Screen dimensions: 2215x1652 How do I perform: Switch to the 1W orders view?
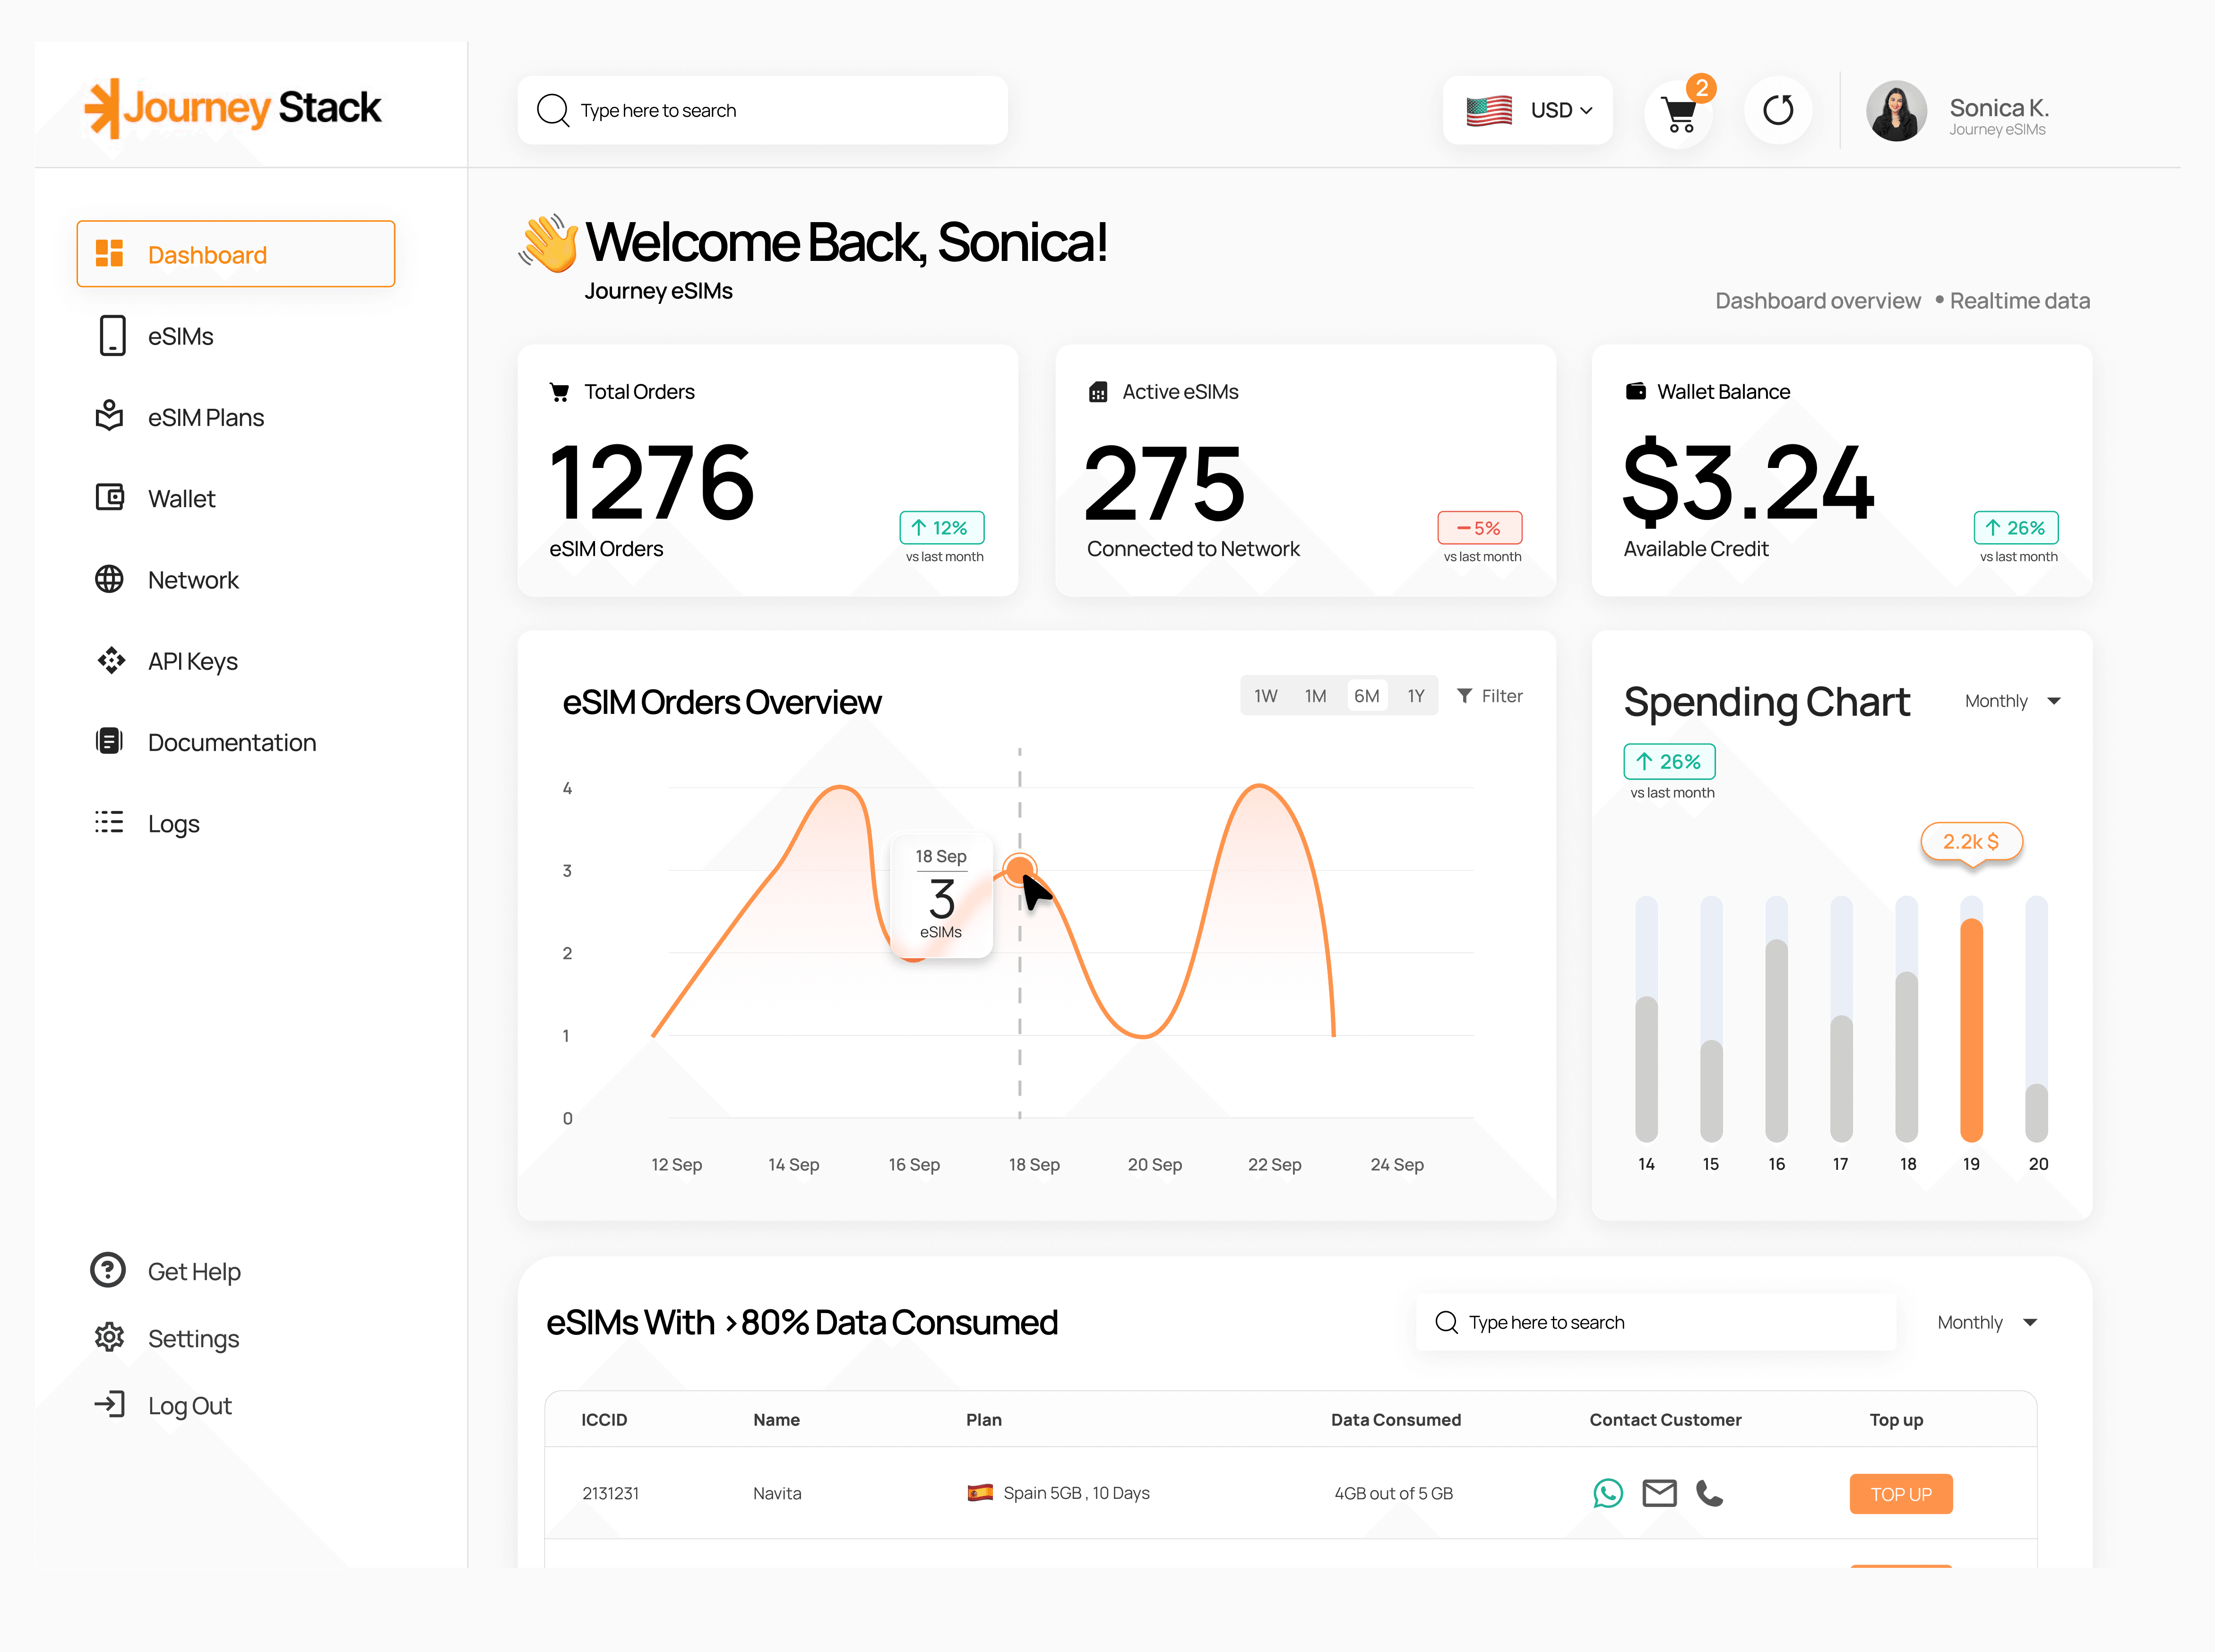click(x=1266, y=695)
